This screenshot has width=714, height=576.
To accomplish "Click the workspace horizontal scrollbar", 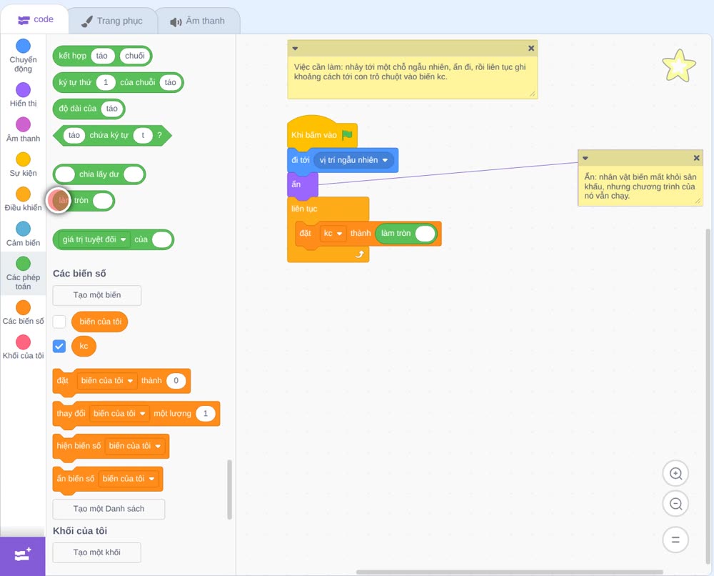I will click(509, 572).
